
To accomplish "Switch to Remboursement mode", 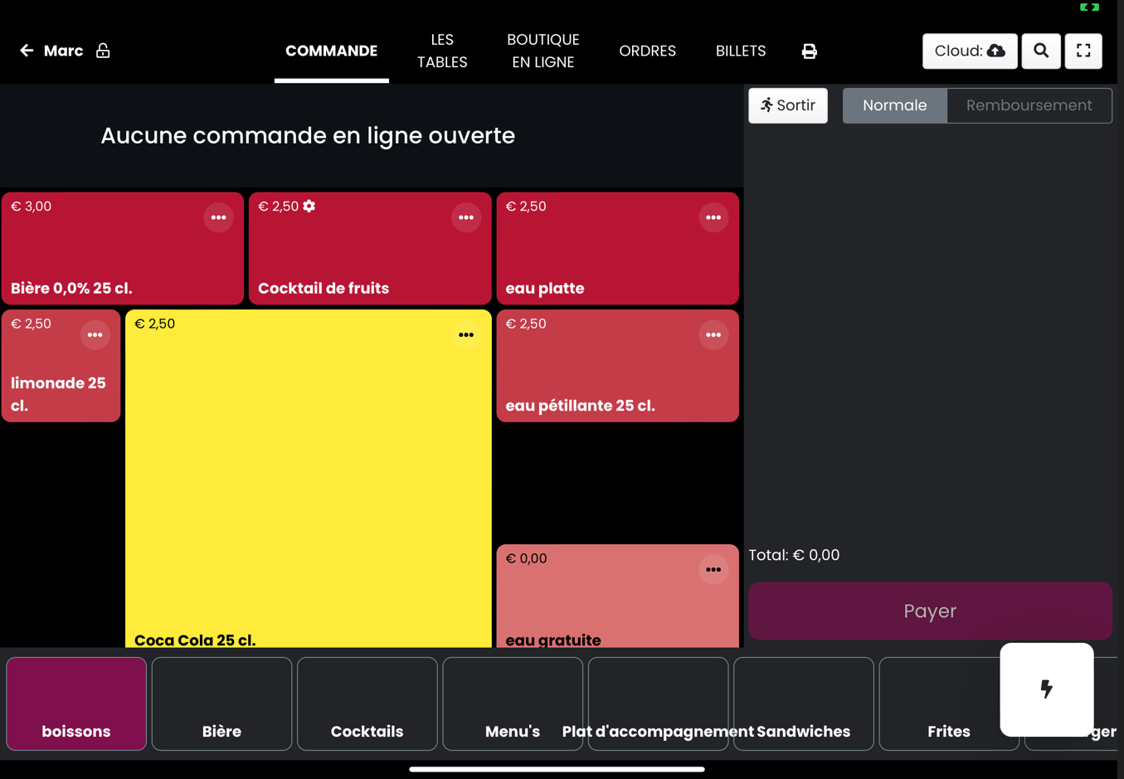I will [x=1029, y=105].
